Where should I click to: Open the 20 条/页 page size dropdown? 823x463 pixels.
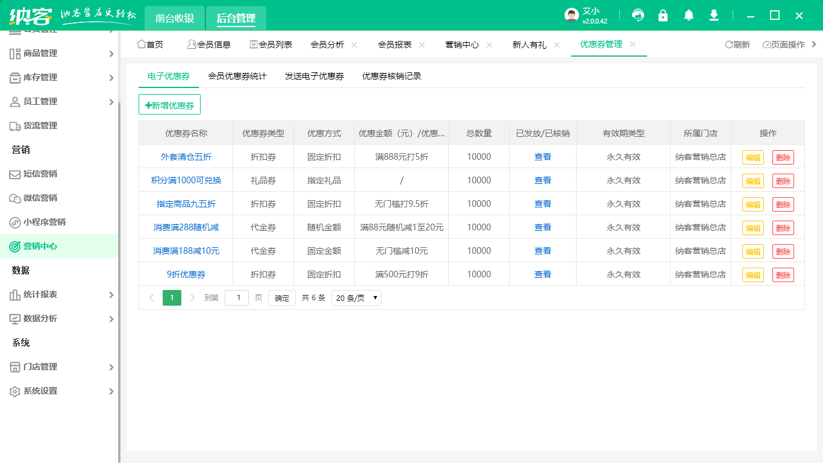356,298
